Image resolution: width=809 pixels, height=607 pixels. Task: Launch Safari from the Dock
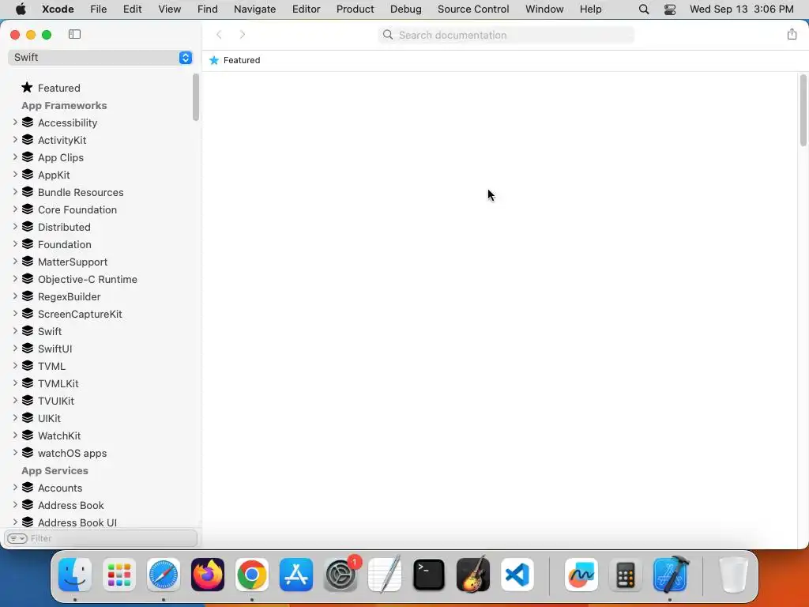pos(164,575)
